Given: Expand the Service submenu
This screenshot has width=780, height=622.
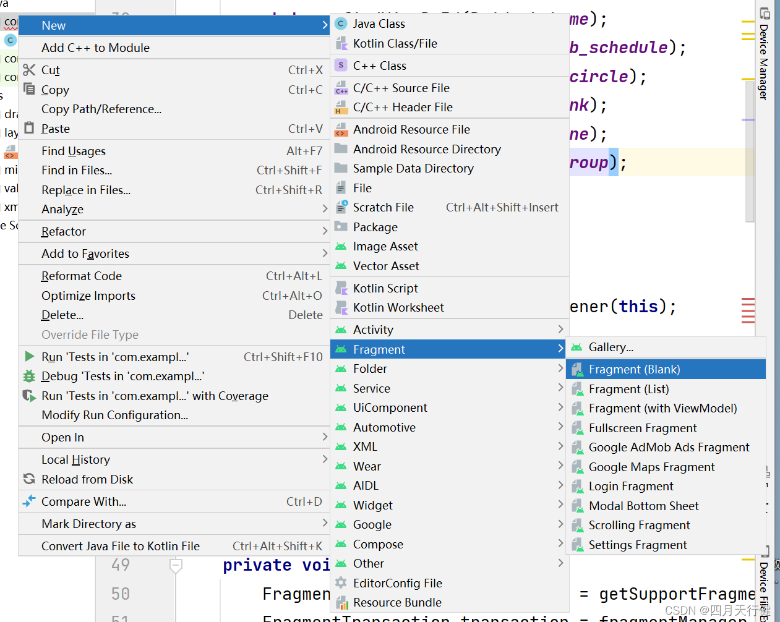Looking at the screenshot, I should [449, 388].
